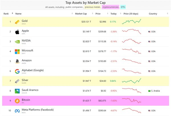171x116 pixels.
Task: Click the Alphabet Google logo icon
Action: [x=17, y=71]
